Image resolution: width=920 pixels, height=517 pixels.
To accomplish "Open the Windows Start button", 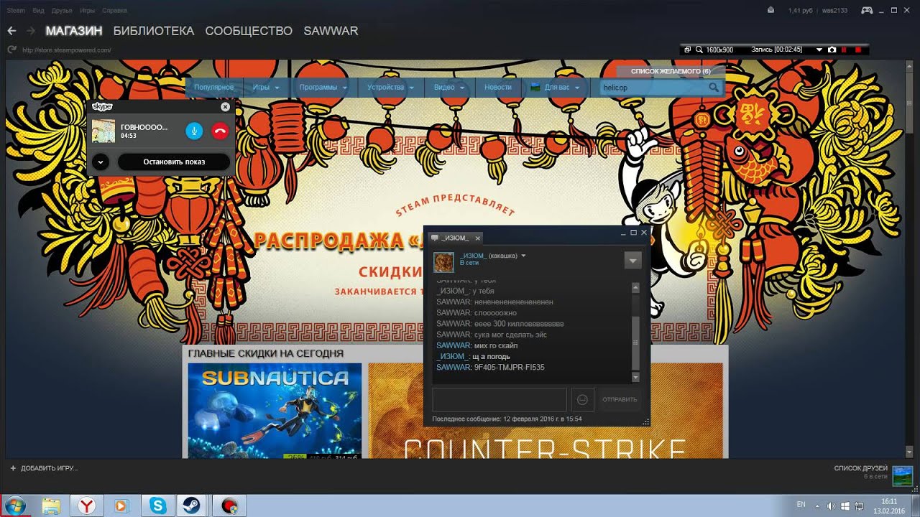I will (14, 506).
